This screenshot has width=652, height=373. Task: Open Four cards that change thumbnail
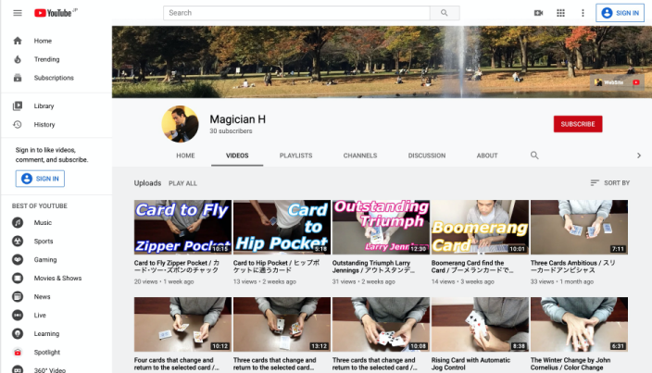pos(182,324)
